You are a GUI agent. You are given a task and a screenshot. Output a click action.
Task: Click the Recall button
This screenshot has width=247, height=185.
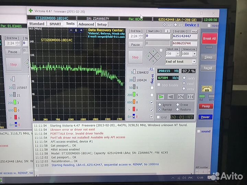click(x=208, y=68)
